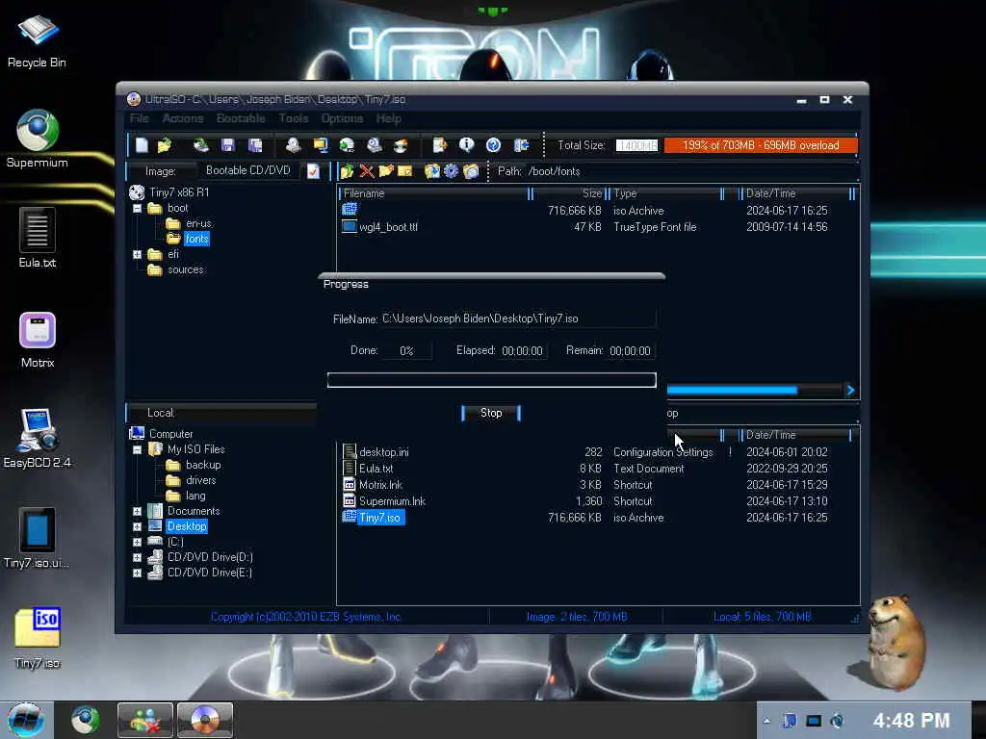Open the File menu
This screenshot has width=986, height=739.
pyautogui.click(x=140, y=118)
